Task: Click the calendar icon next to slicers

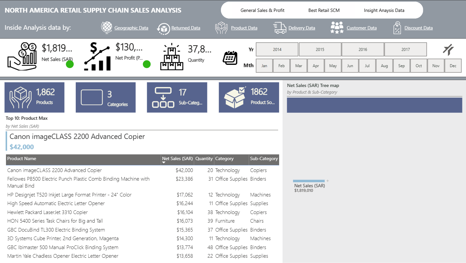Action: click(x=230, y=58)
